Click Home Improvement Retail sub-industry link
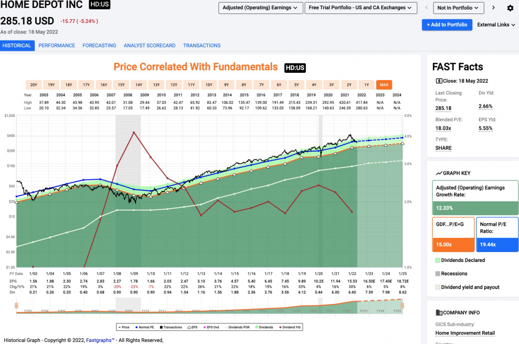The image size is (519, 344). tap(465, 333)
